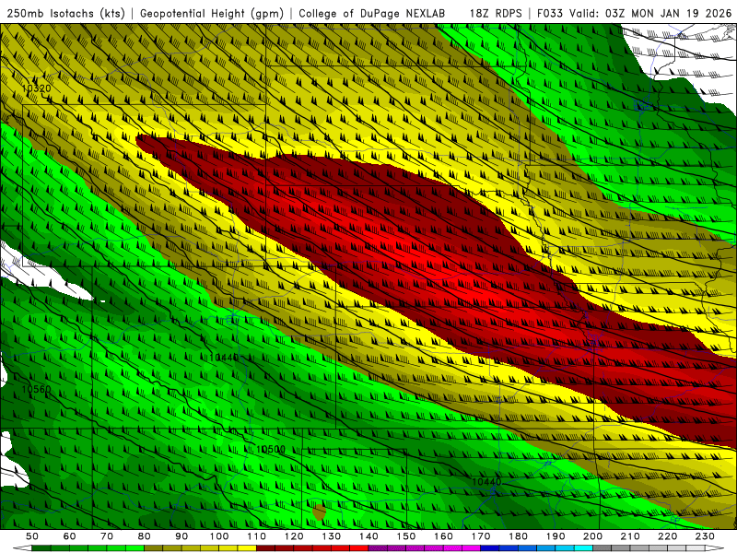Viewport: 737px width, 553px height.
Task: Click the 'Valid: 03Z MON JAN 19 2026' text
Action: click(650, 14)
